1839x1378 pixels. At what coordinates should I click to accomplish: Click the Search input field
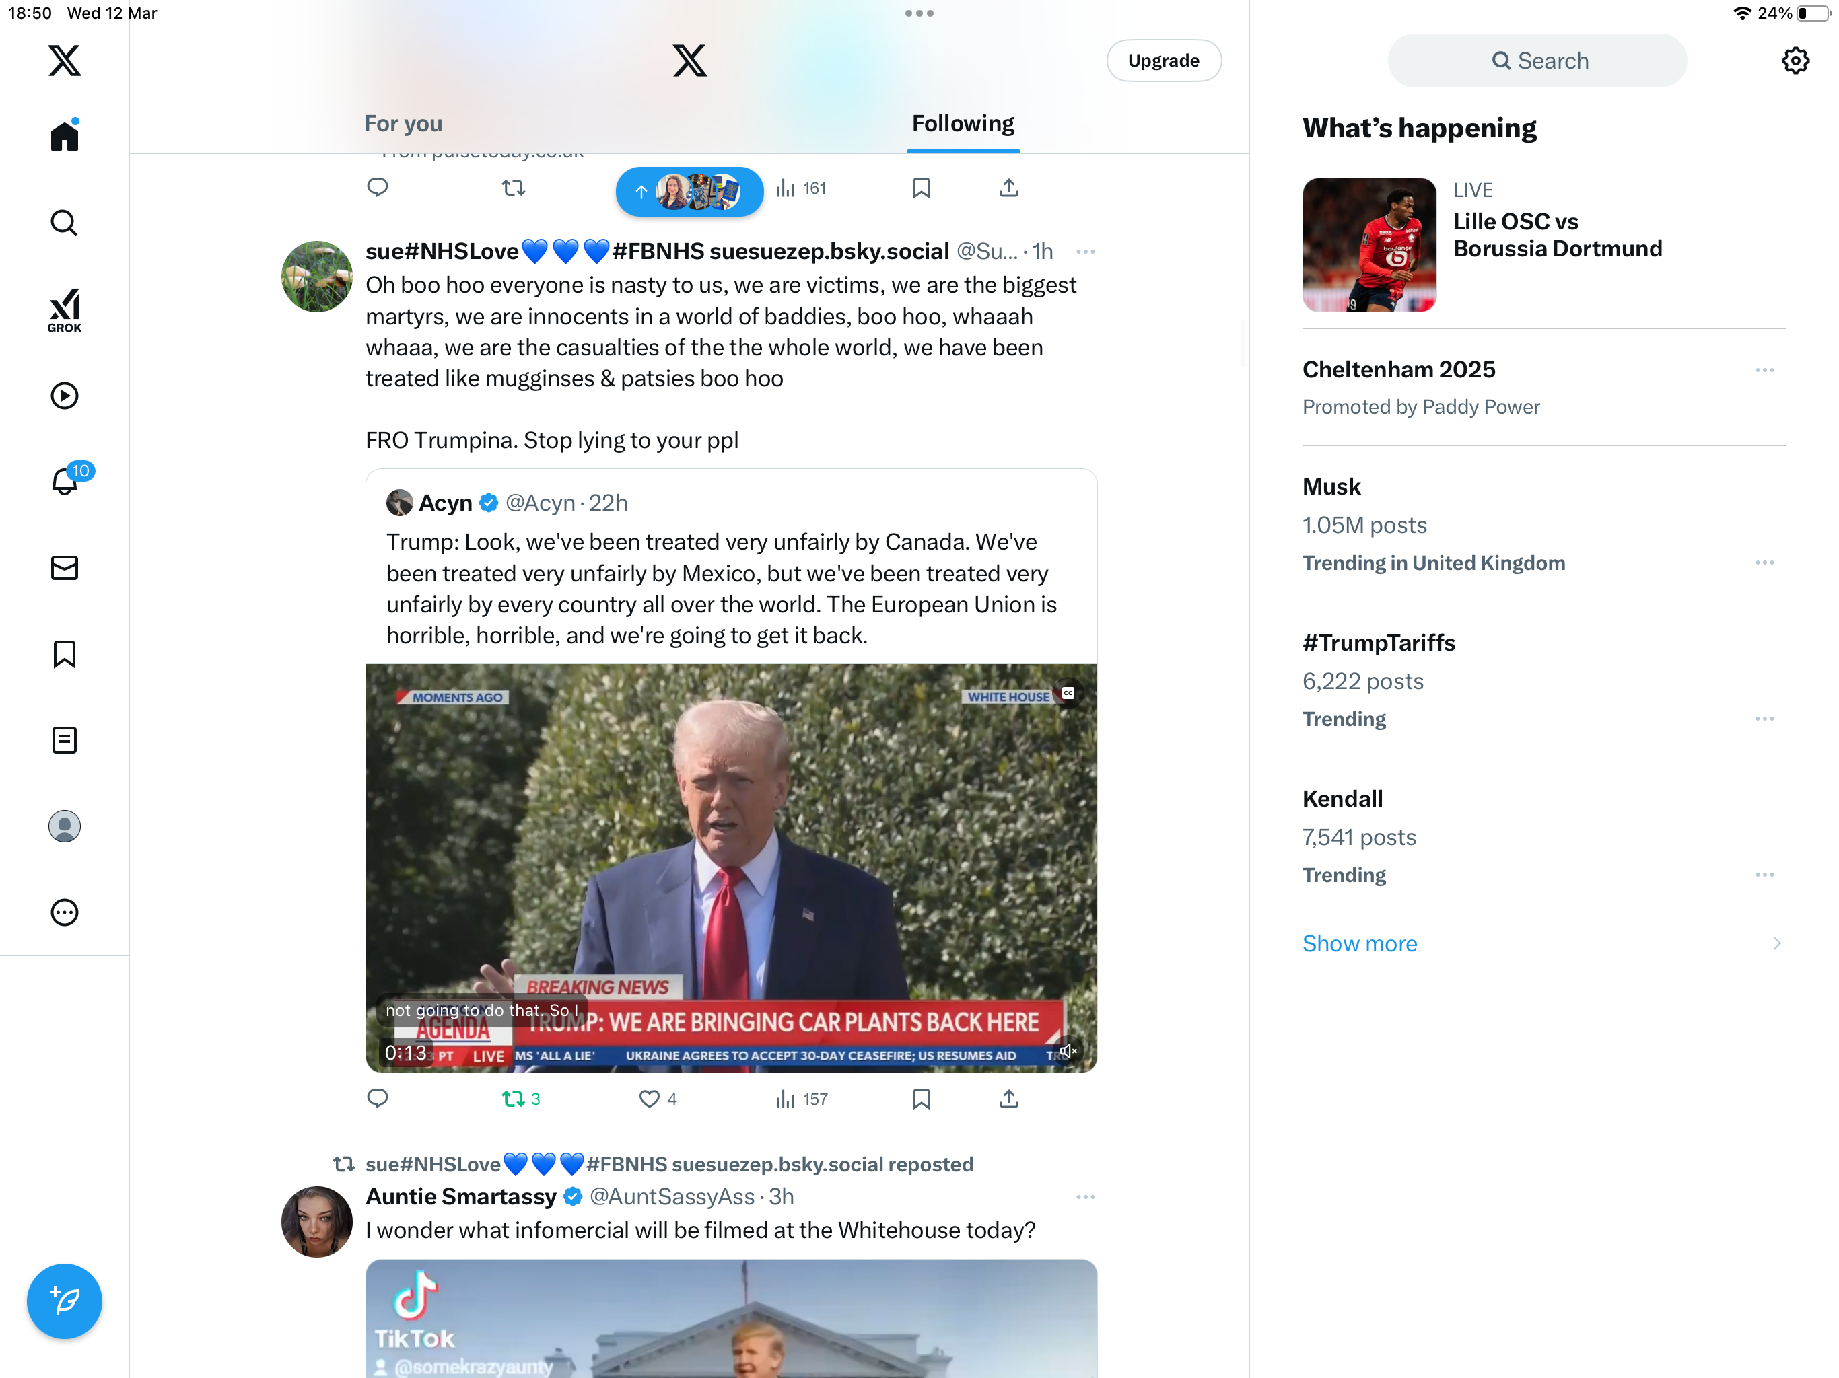[1536, 61]
